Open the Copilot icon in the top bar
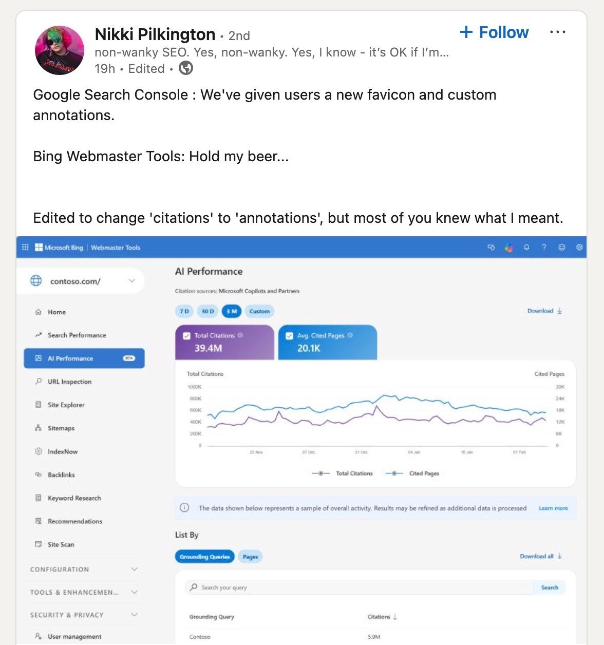The image size is (604, 645). tap(509, 248)
